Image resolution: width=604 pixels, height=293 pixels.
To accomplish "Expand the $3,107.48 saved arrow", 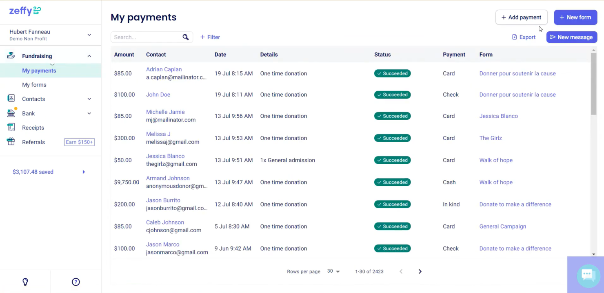I will (84, 172).
